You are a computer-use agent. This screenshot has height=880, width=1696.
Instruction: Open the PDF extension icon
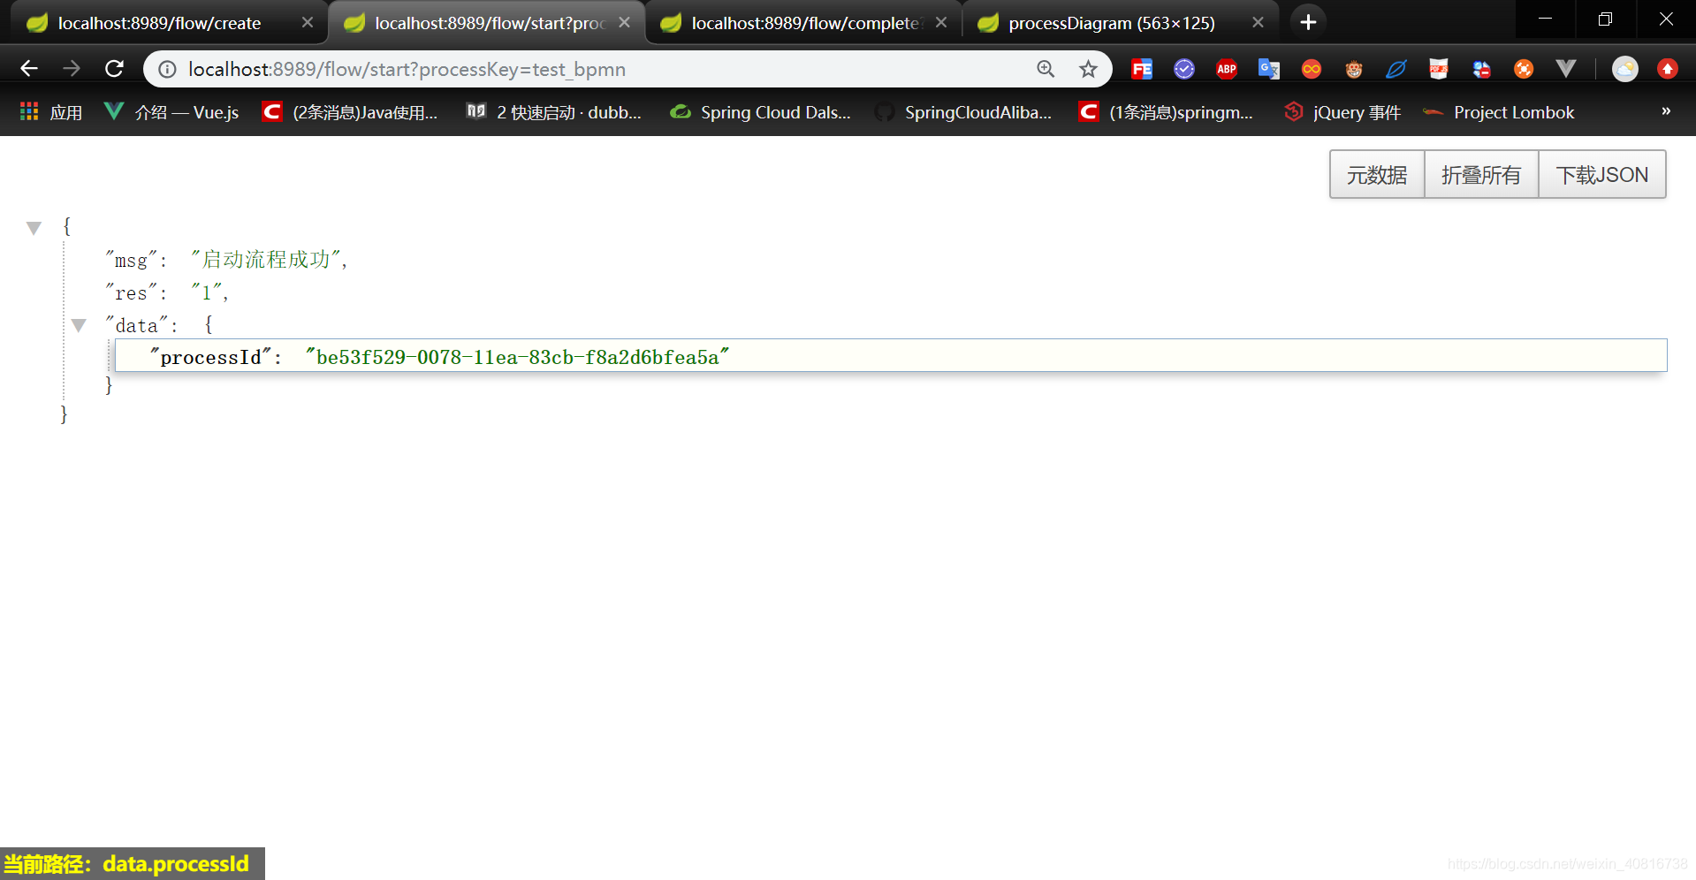(x=1439, y=69)
